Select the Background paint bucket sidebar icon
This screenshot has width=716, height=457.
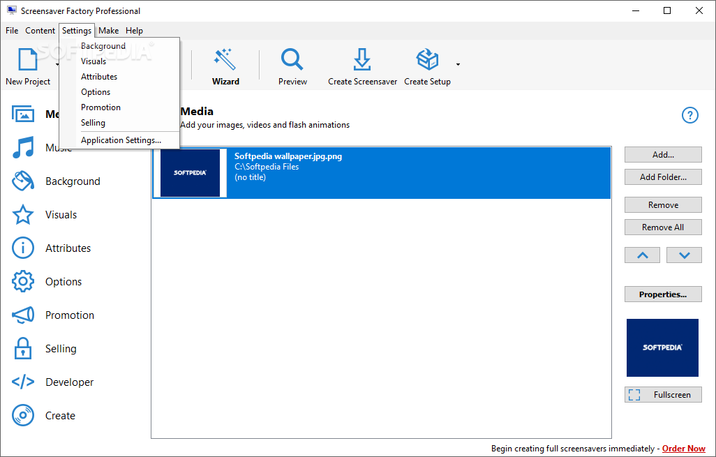click(23, 181)
